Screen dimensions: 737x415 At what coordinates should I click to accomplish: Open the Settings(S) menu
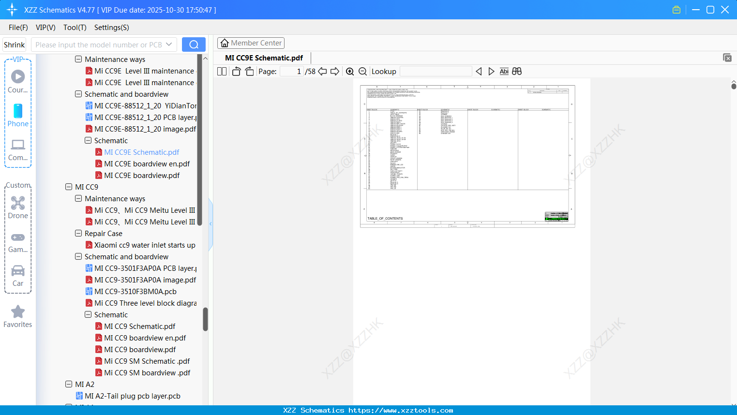coord(112,28)
